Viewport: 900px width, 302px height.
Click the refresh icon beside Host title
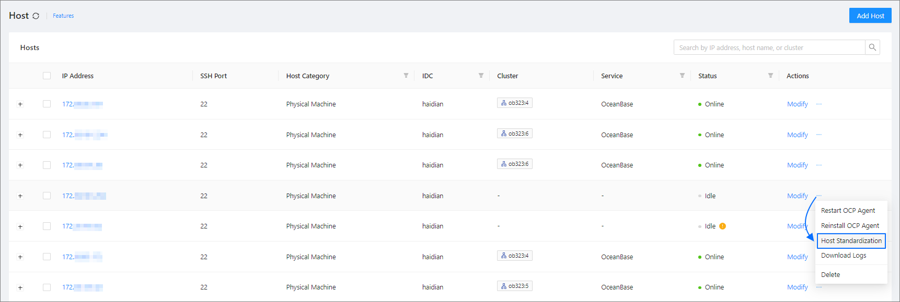[x=36, y=16]
